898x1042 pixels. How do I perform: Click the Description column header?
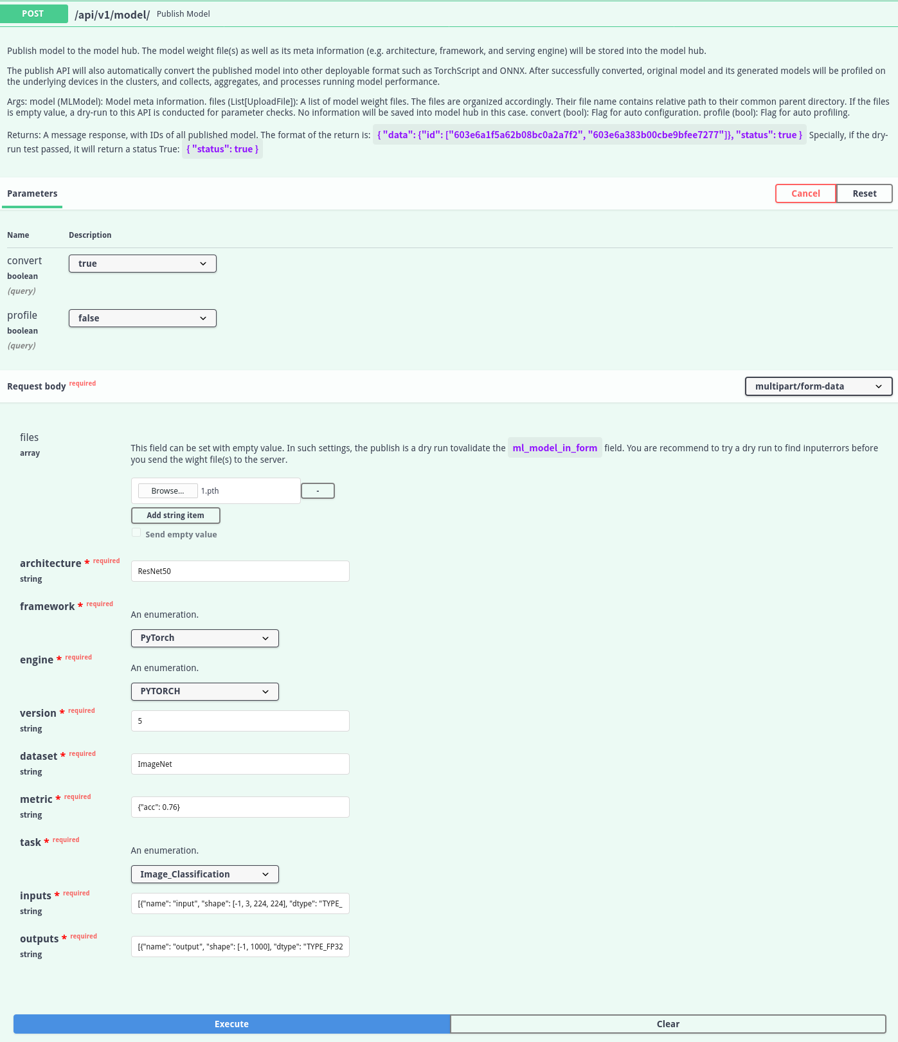pos(90,235)
